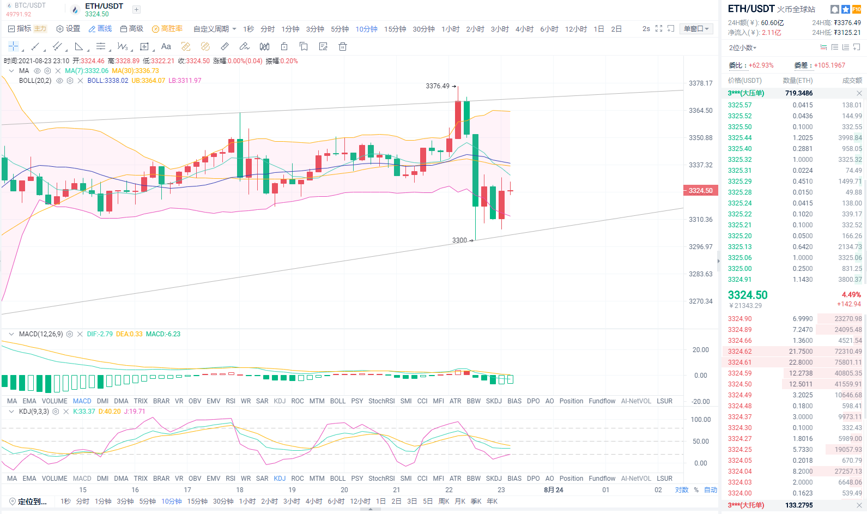867x514 pixels.
Task: Select the 15分钟 timeframe in top bar
Action: coord(395,29)
